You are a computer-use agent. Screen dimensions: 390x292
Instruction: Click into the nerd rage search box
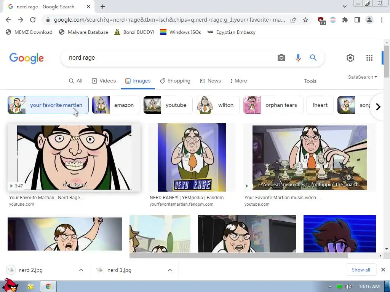point(169,58)
